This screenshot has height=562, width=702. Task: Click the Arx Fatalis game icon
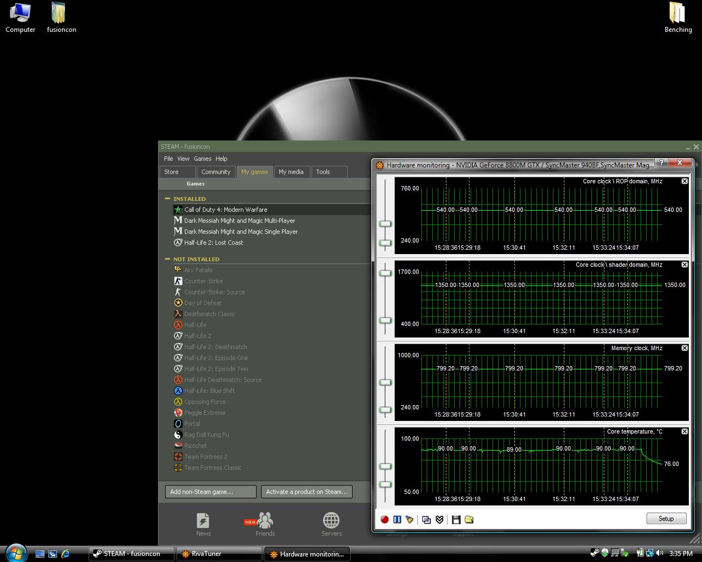coord(178,270)
